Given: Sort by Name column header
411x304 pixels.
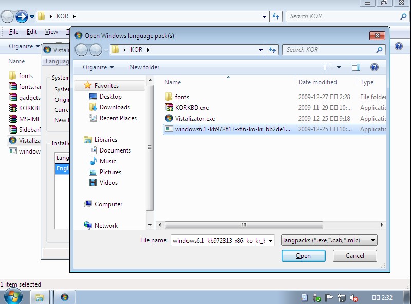Looking at the screenshot, I should tap(173, 82).
